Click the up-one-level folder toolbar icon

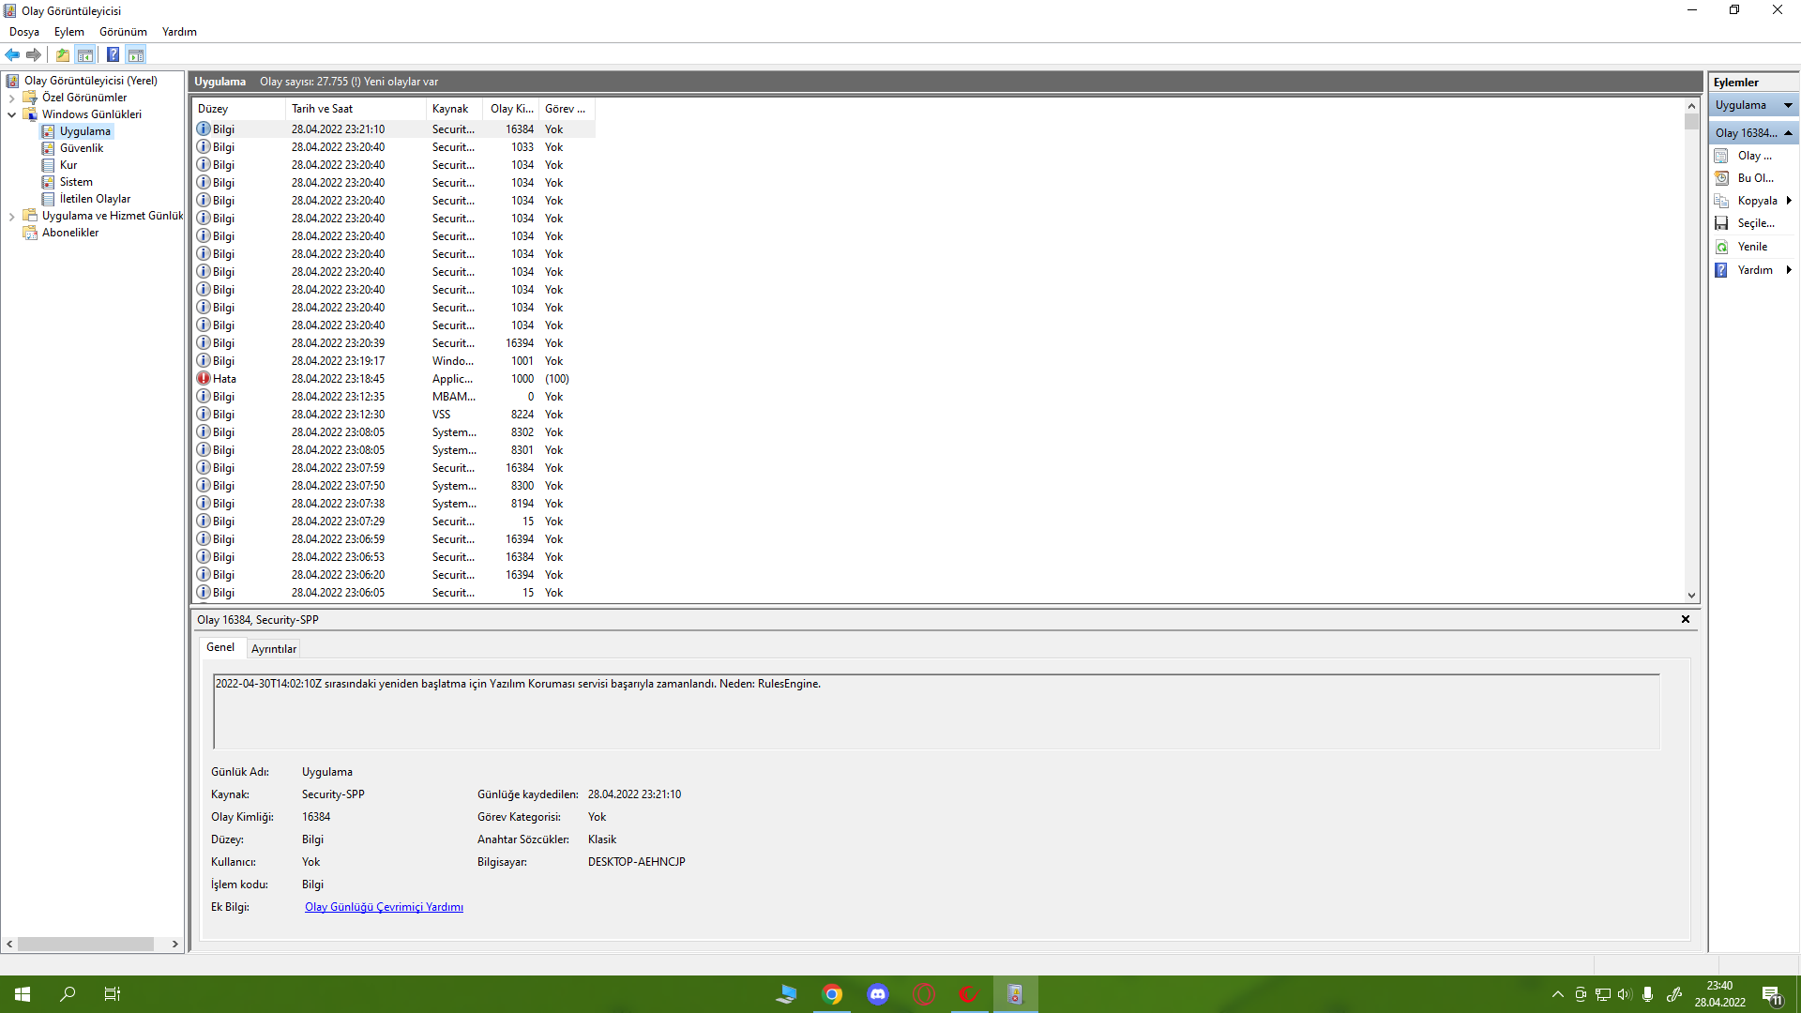(63, 54)
